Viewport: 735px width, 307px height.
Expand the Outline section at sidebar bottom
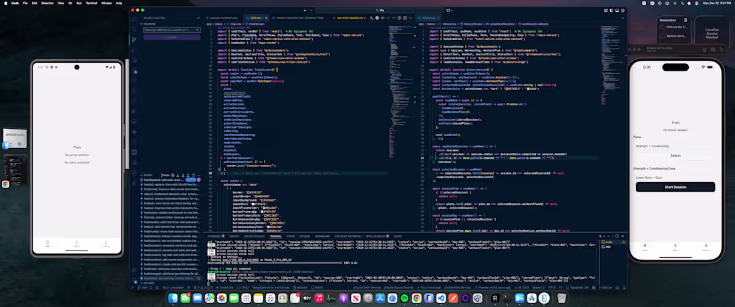coord(142,283)
